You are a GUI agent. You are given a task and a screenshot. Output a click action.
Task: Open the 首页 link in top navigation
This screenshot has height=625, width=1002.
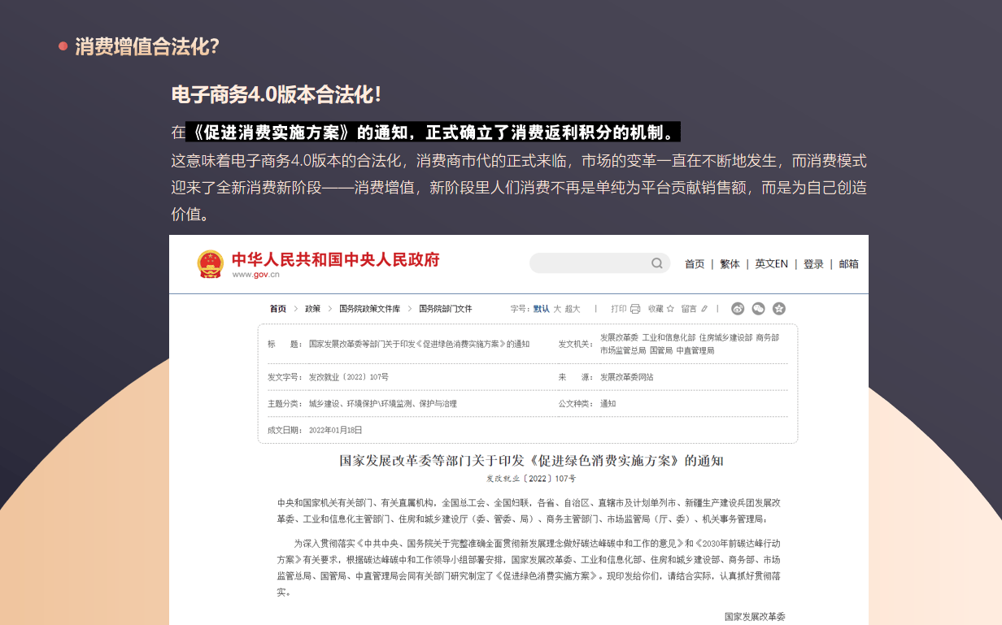(x=695, y=264)
